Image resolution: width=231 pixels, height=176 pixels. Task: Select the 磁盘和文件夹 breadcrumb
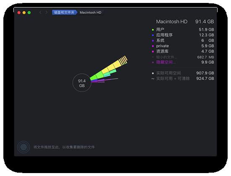pyautogui.click(x=64, y=13)
